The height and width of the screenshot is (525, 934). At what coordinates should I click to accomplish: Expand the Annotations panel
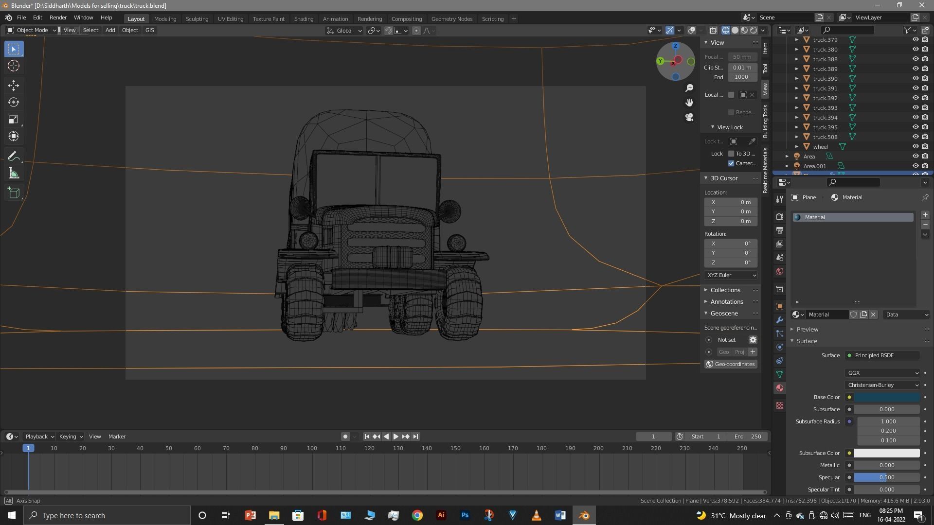[727, 302]
